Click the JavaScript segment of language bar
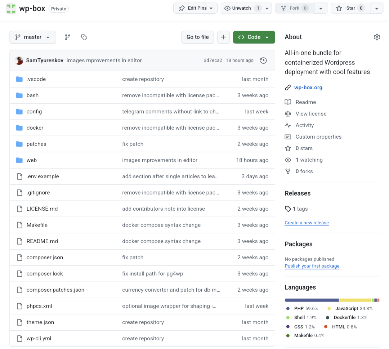Viewport: 389px width, 349px height. click(355, 300)
